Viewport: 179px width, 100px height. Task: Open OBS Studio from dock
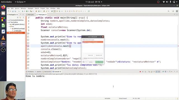pos(3,50)
